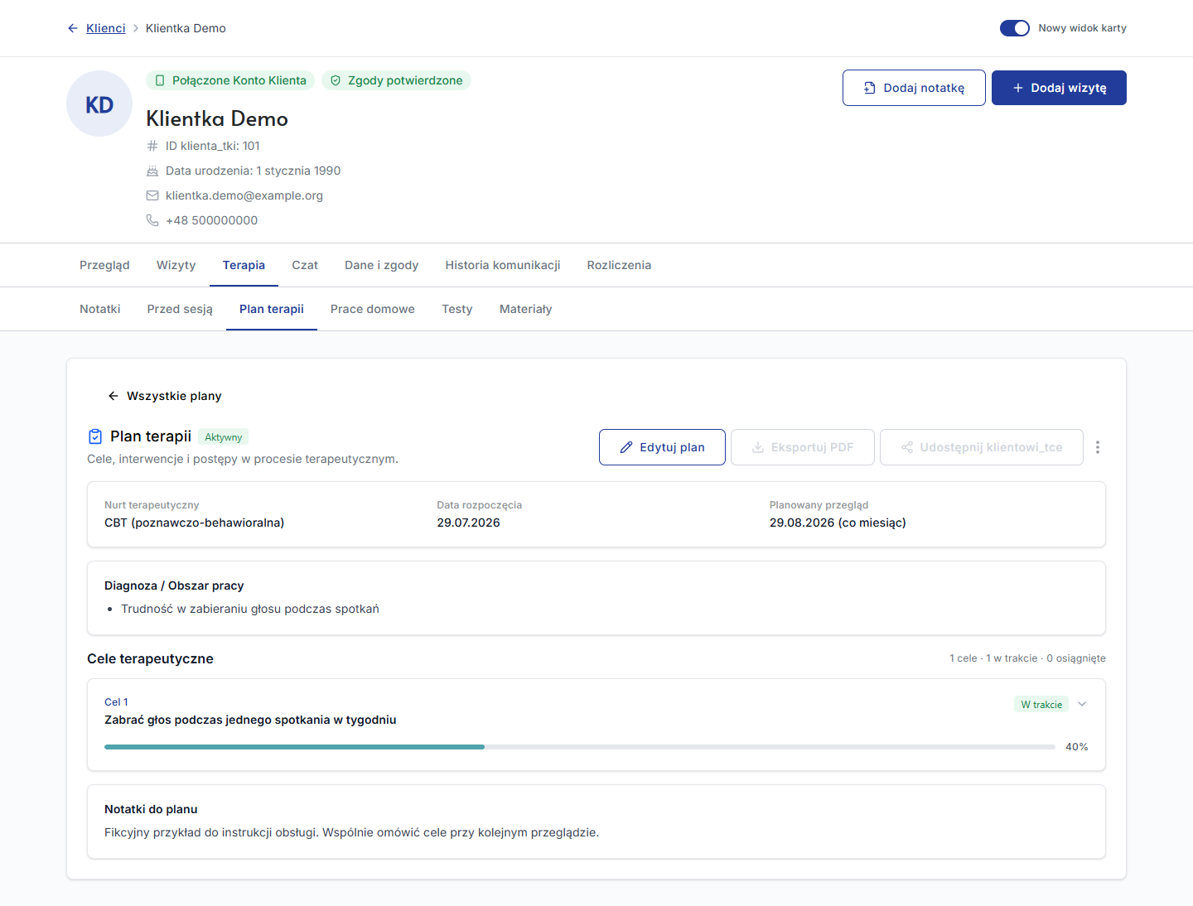The height and width of the screenshot is (906, 1193).
Task: Click the left arrow icon before Wszystkie plany
Action: click(114, 396)
